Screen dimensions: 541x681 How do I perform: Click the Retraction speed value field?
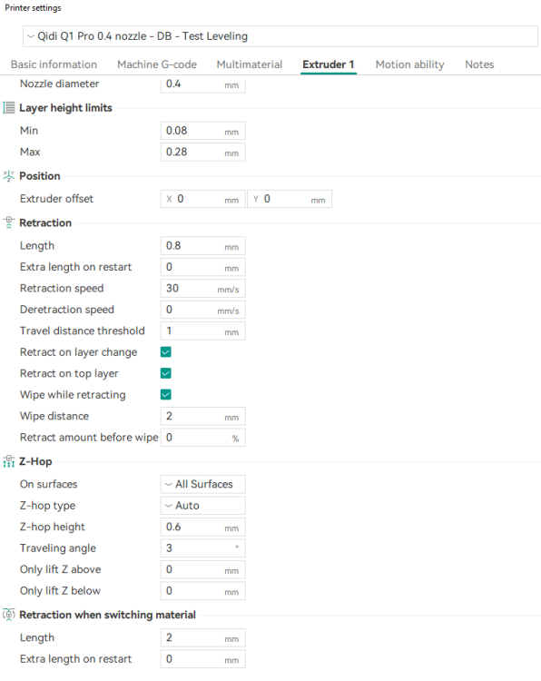click(x=202, y=289)
